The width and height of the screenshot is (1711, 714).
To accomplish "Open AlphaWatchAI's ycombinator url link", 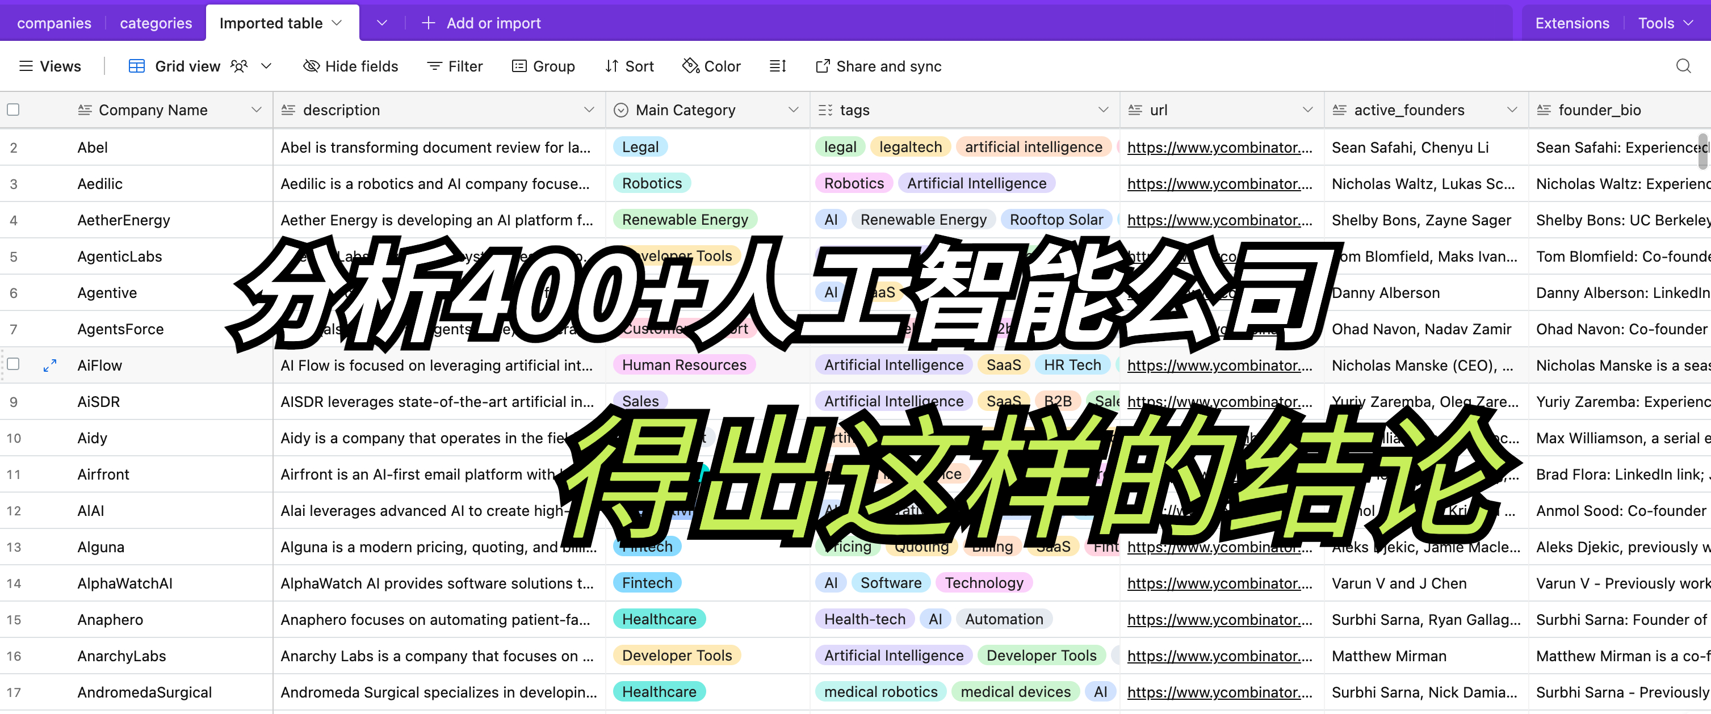I will coord(1219,583).
